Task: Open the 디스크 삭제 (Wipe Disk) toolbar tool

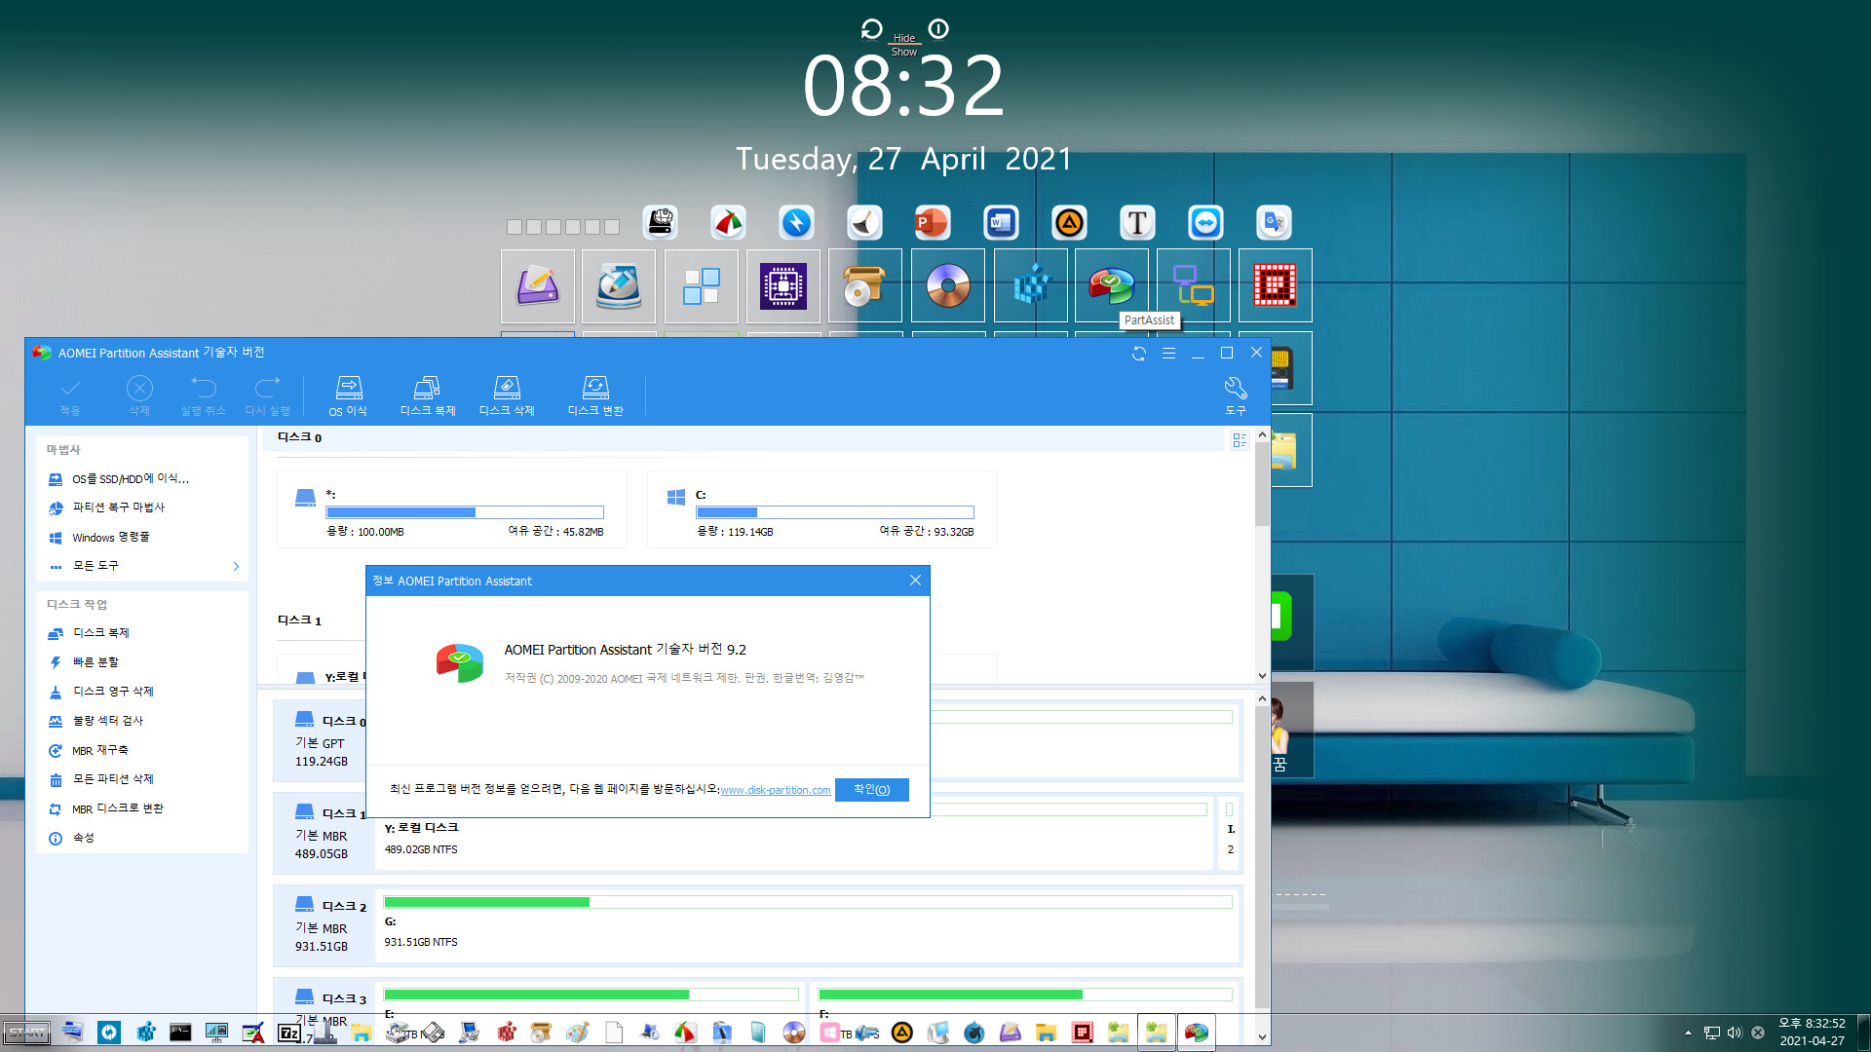Action: (x=507, y=395)
